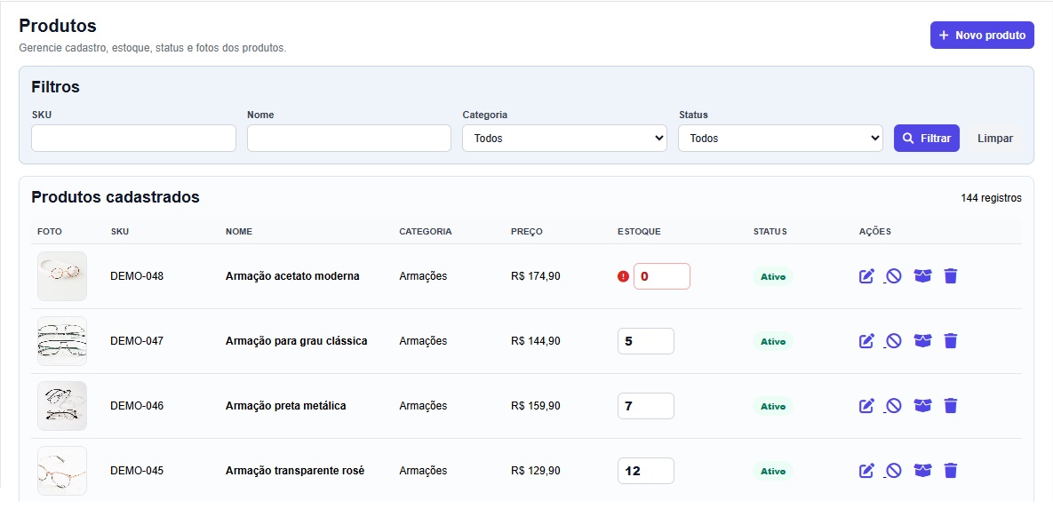Open photo thumbnail of Armação transparente rosé
1053x509 pixels.
[x=62, y=471]
